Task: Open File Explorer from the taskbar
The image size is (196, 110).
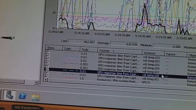Action: tap(36, 97)
